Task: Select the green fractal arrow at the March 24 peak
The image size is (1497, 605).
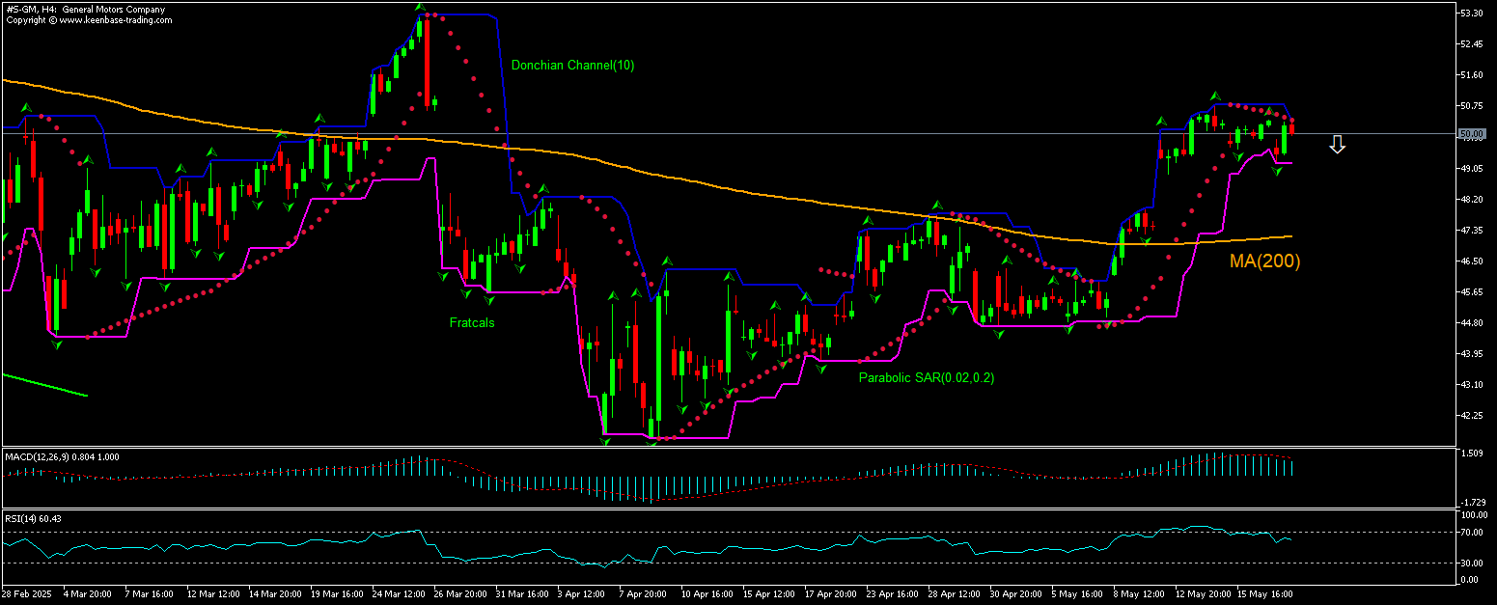Action: click(x=418, y=6)
